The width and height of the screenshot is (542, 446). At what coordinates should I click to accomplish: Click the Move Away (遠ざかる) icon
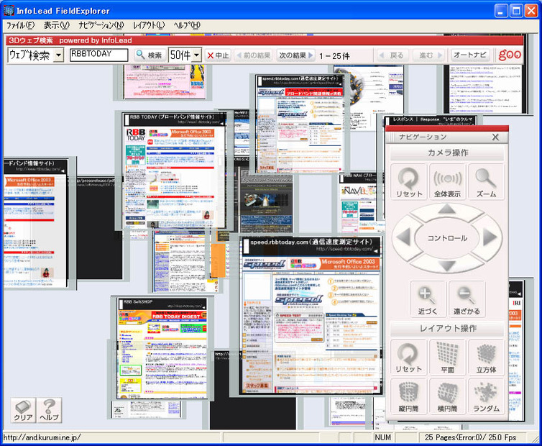tap(467, 299)
